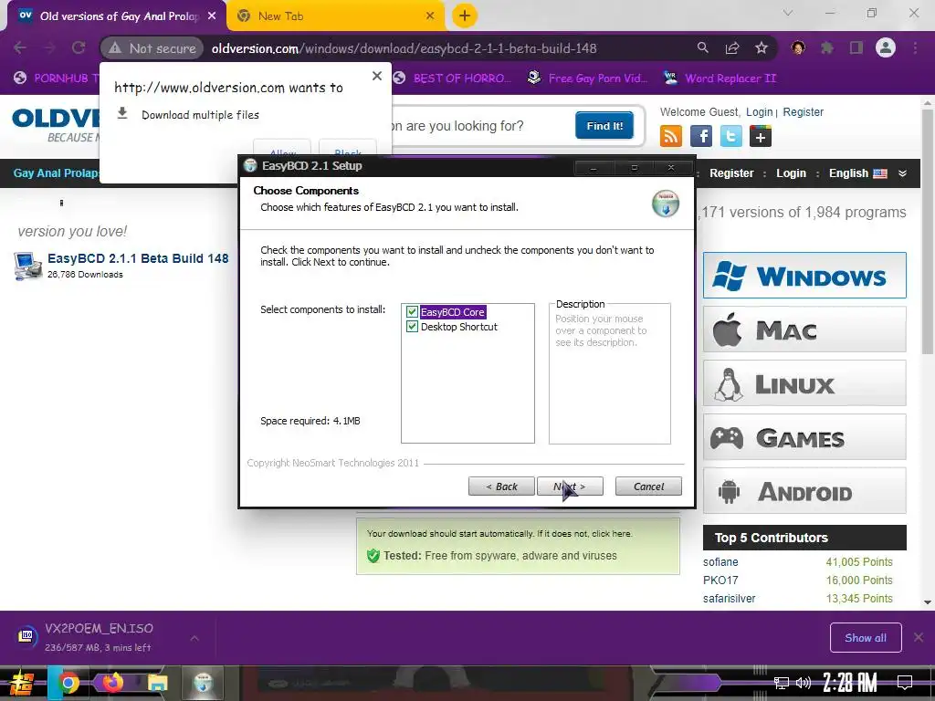The height and width of the screenshot is (701, 935).
Task: Expand the nav bar chevron menu
Action: click(x=902, y=173)
